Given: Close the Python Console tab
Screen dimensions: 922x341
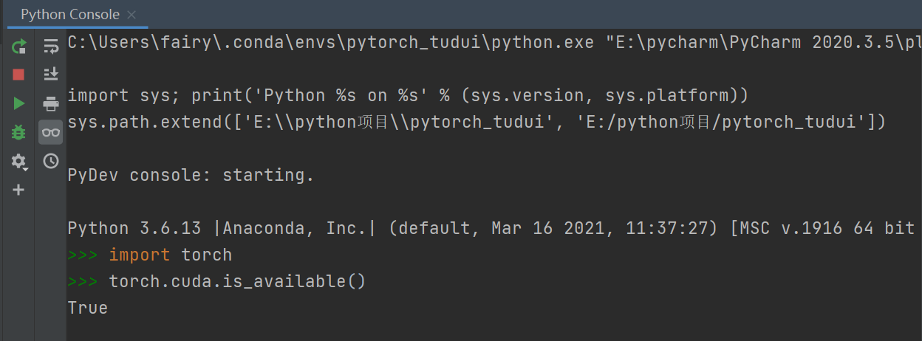Looking at the screenshot, I should 132,15.
